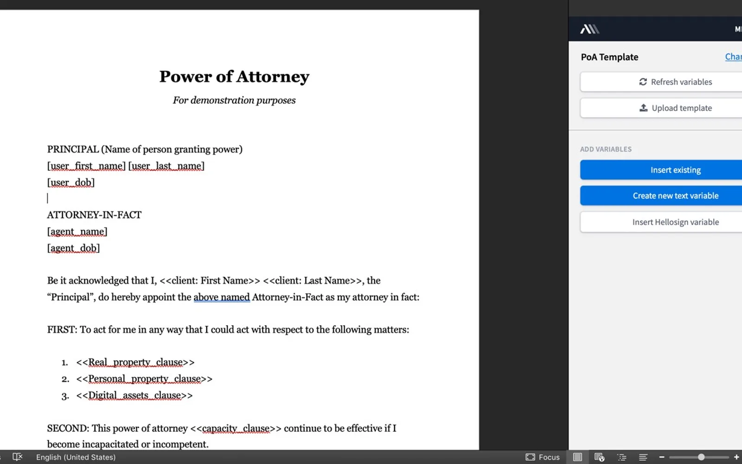Image resolution: width=742 pixels, height=464 pixels.
Task: Change language English (United States)
Action: coord(76,457)
